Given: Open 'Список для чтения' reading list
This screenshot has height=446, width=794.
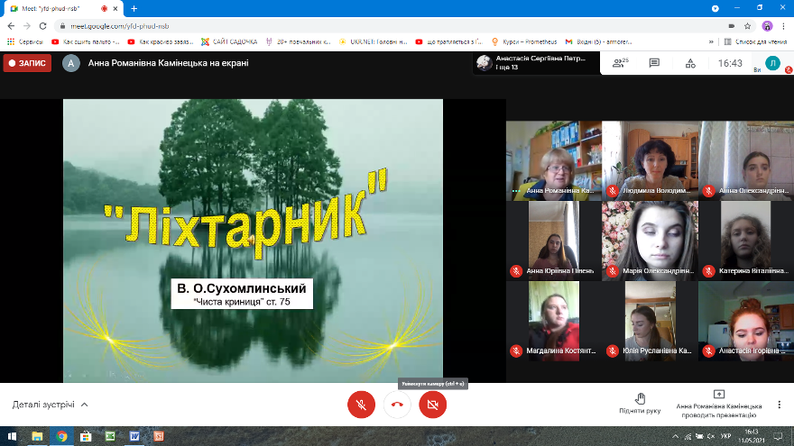Looking at the screenshot, I should [755, 42].
